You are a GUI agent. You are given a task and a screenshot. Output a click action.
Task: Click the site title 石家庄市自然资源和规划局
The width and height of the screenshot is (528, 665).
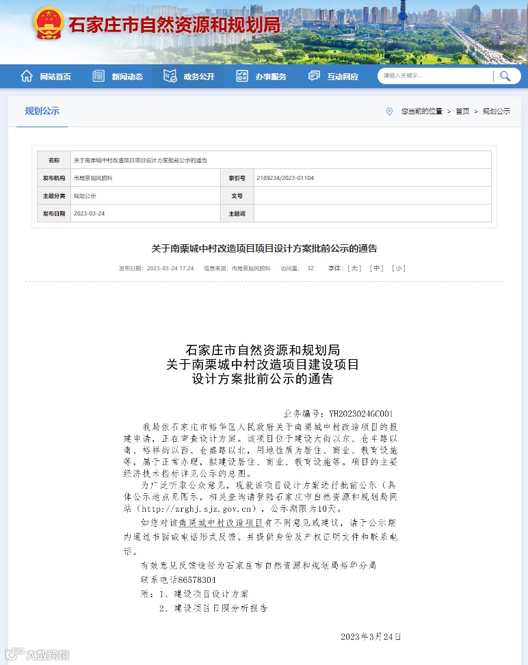pyautogui.click(x=174, y=25)
